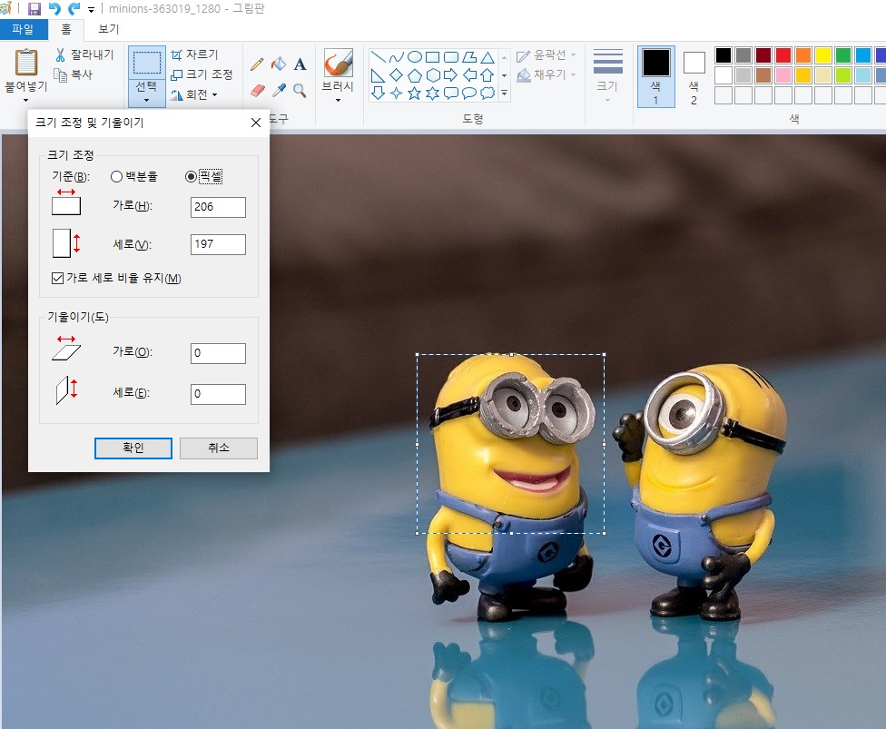Select the Right triangle shape
The height and width of the screenshot is (729, 886).
(379, 74)
